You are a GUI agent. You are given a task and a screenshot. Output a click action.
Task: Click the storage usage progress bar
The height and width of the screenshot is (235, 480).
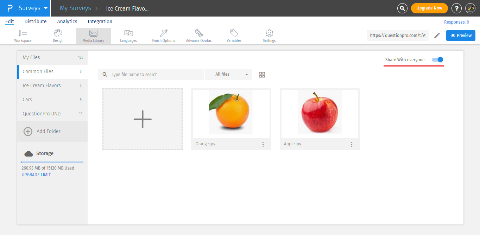[52, 162]
